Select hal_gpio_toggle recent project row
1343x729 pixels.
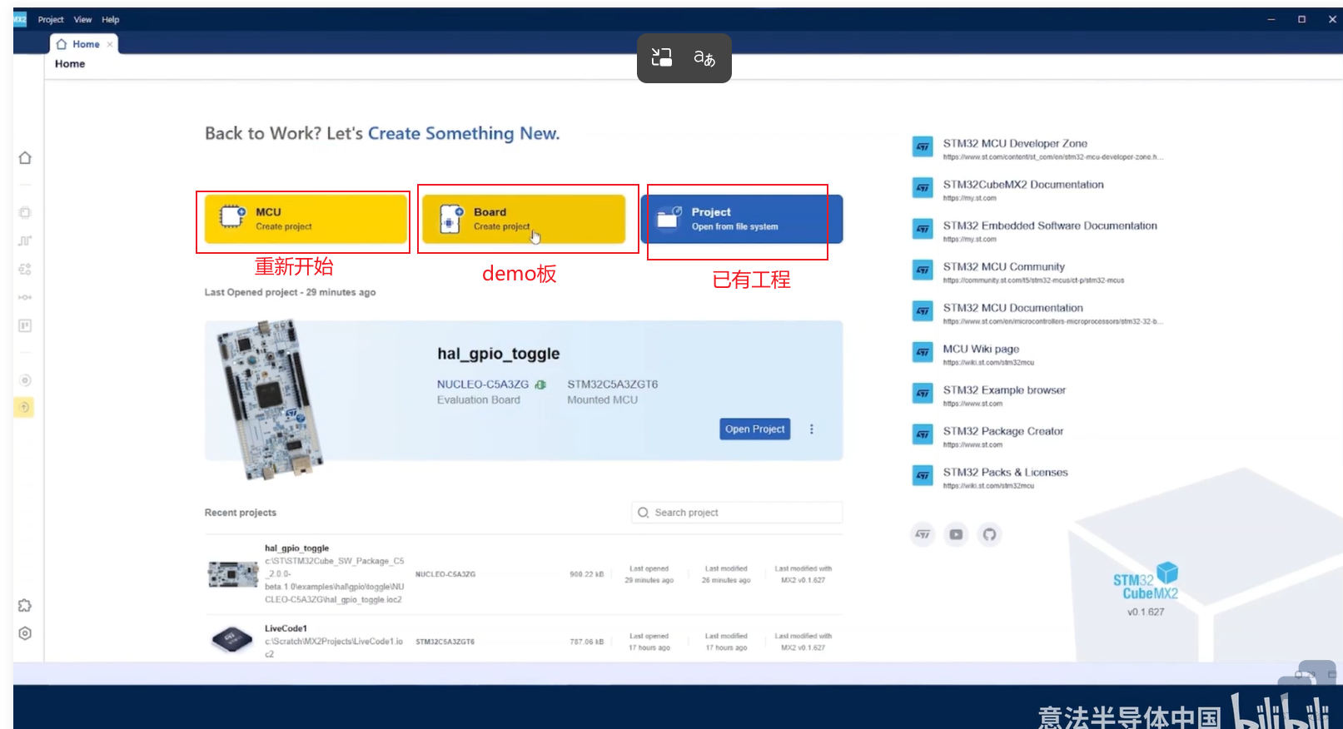524,574
